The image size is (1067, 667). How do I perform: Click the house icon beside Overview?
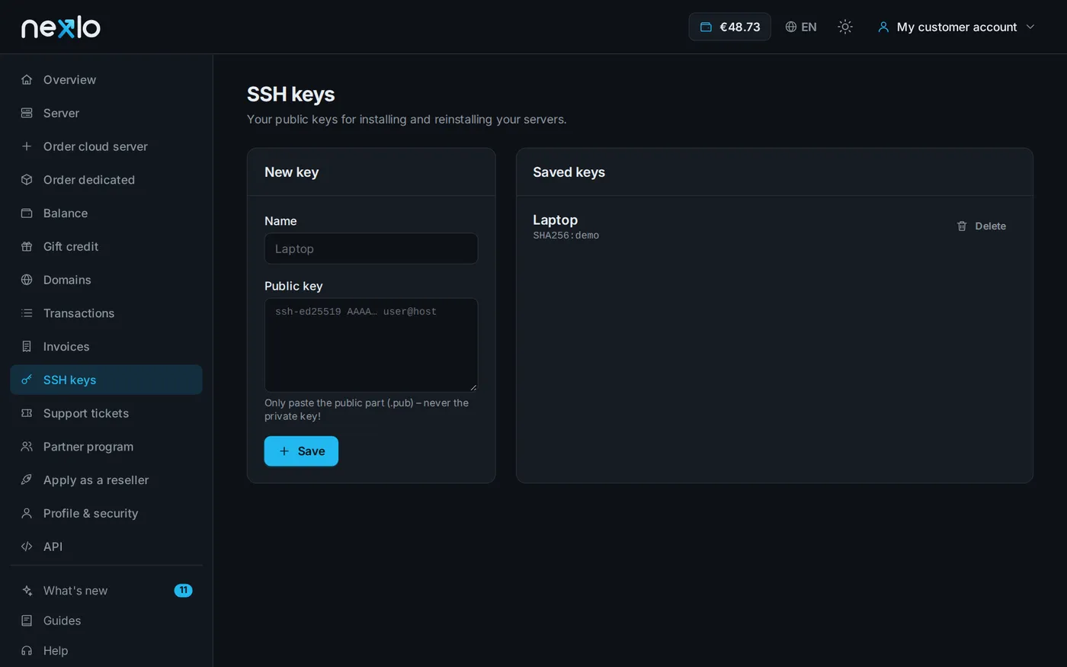pos(27,79)
